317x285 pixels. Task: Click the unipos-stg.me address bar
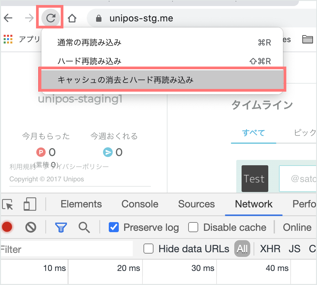click(x=202, y=18)
